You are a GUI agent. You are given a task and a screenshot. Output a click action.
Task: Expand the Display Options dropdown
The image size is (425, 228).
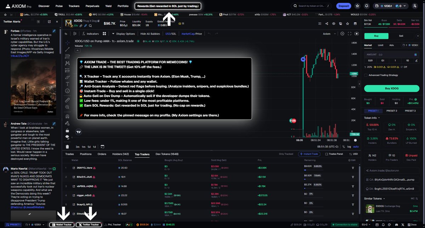(x=124, y=34)
